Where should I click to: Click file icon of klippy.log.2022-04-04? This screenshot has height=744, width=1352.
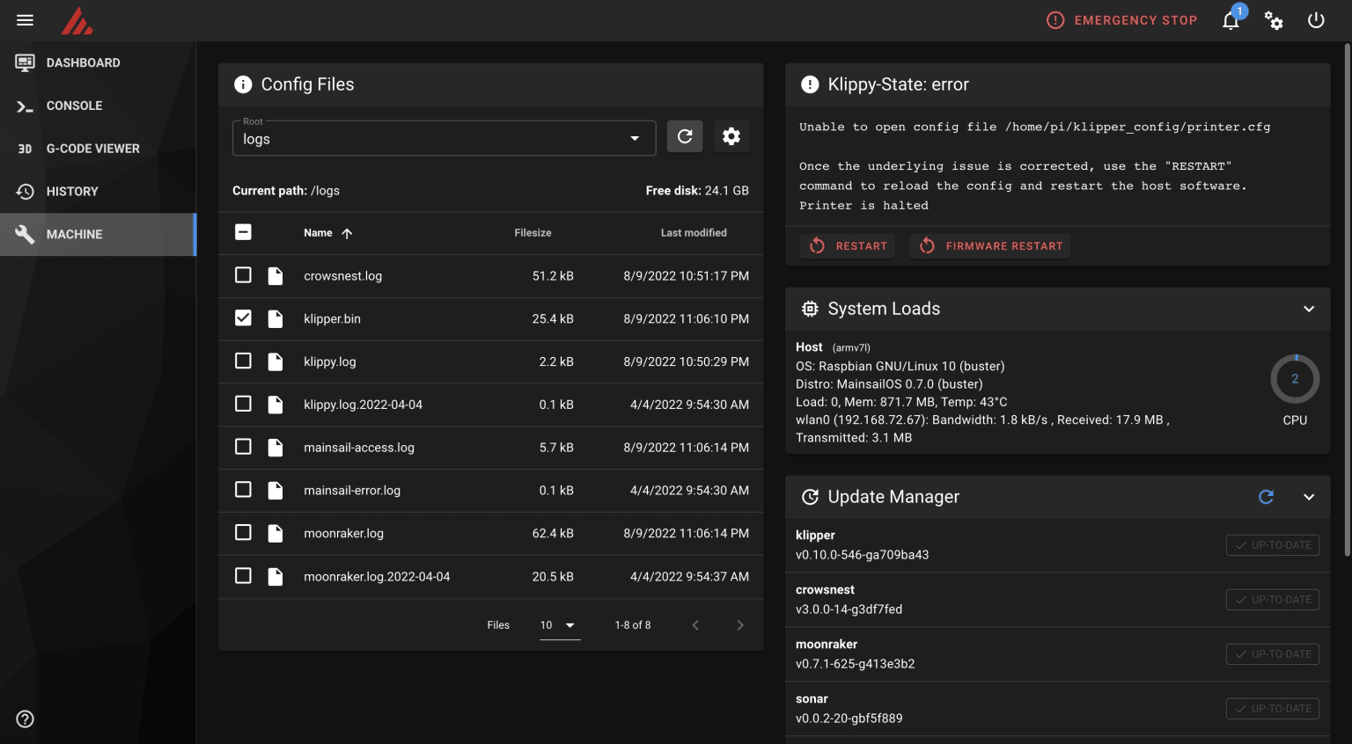click(276, 405)
